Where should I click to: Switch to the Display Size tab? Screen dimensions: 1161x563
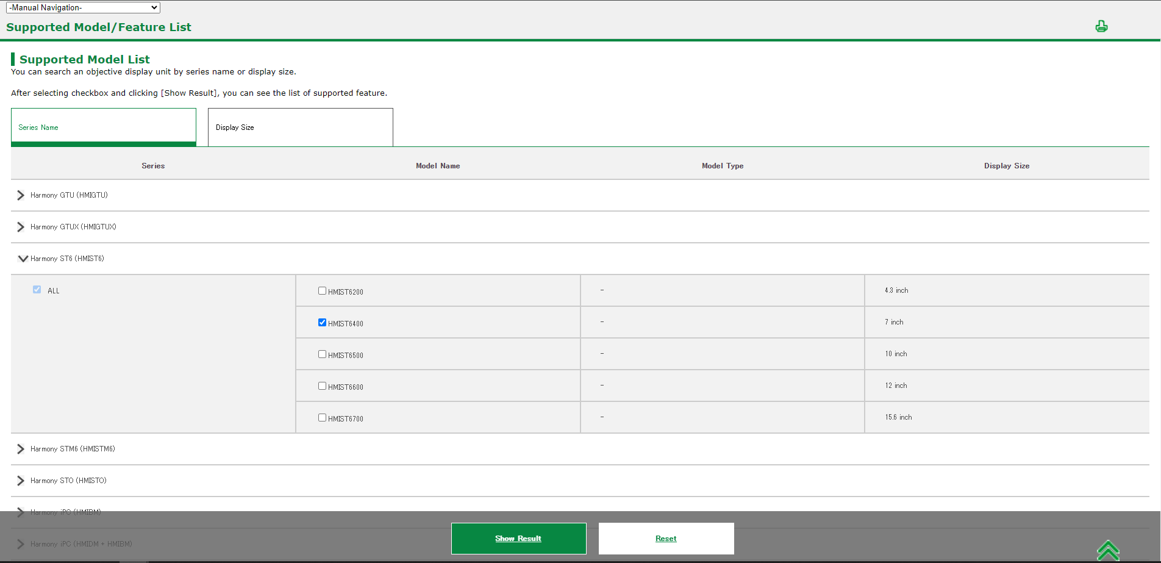click(301, 127)
